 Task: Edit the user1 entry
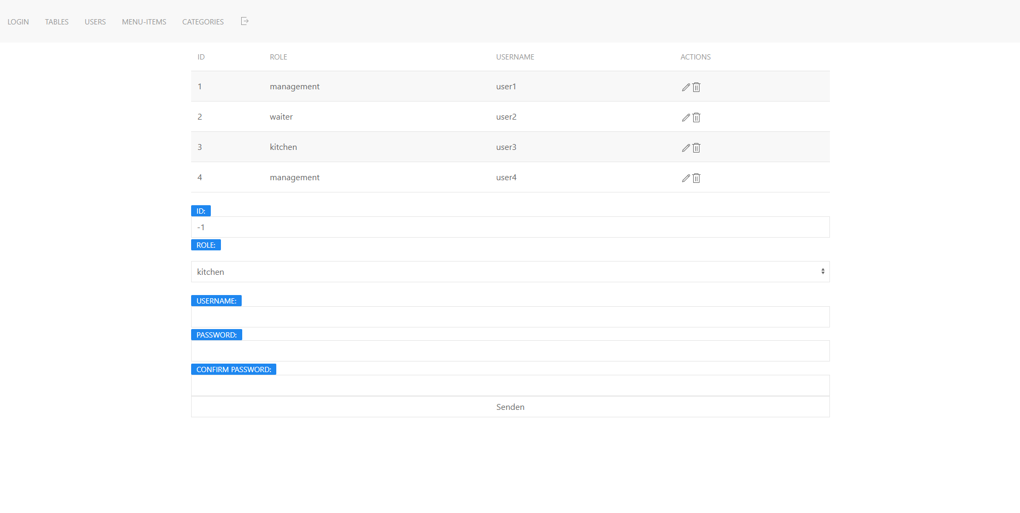685,87
